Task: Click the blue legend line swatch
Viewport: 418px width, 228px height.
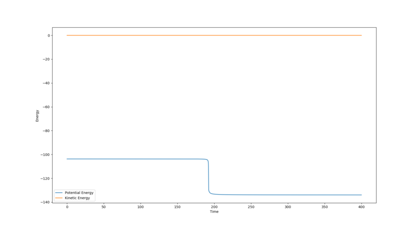Action: coord(59,193)
